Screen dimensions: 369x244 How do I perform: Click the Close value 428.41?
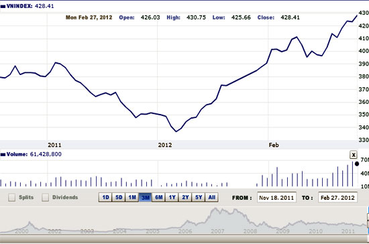(290, 17)
